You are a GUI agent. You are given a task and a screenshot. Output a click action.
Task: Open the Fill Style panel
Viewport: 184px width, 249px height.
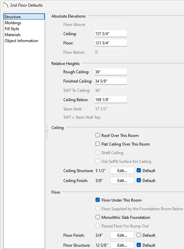[x=12, y=29]
